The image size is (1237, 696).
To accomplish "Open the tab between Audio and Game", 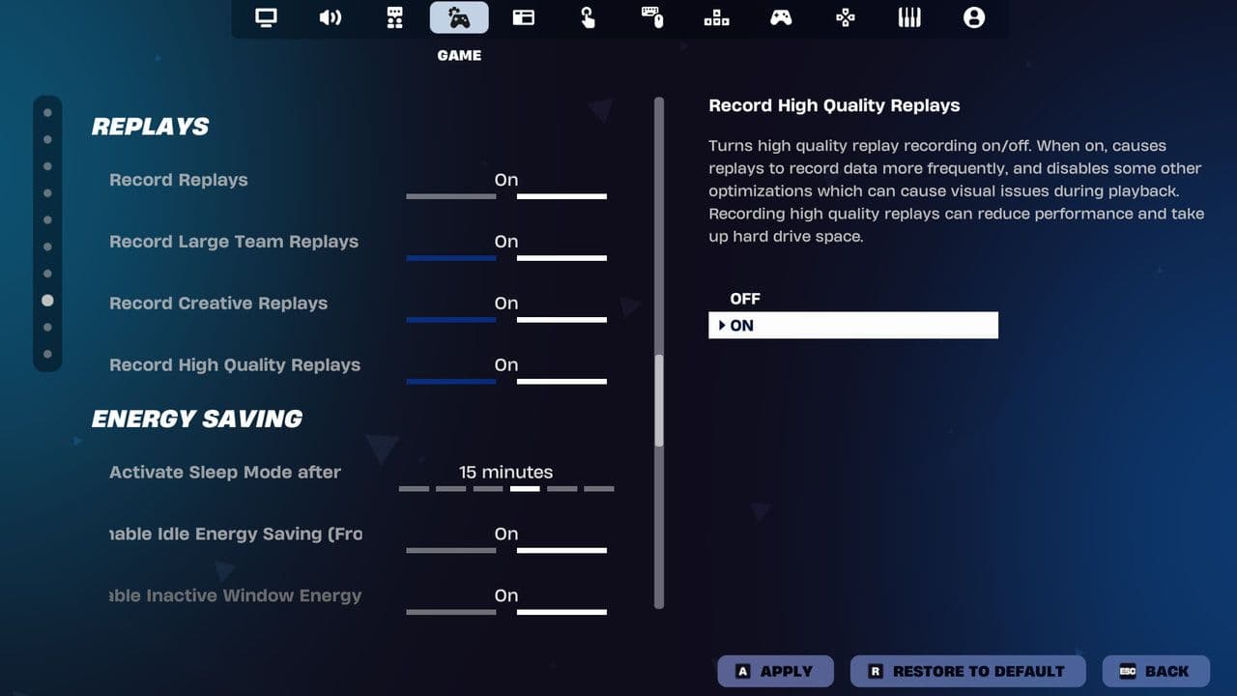I will (x=394, y=17).
